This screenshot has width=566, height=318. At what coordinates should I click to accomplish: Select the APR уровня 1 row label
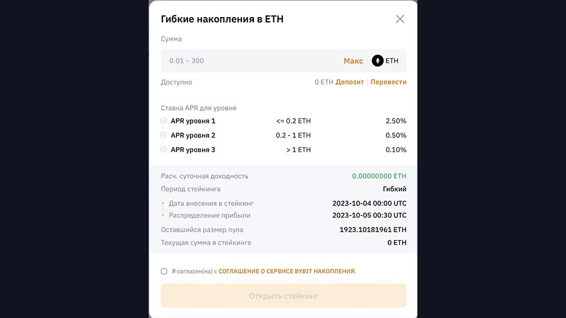click(x=193, y=121)
